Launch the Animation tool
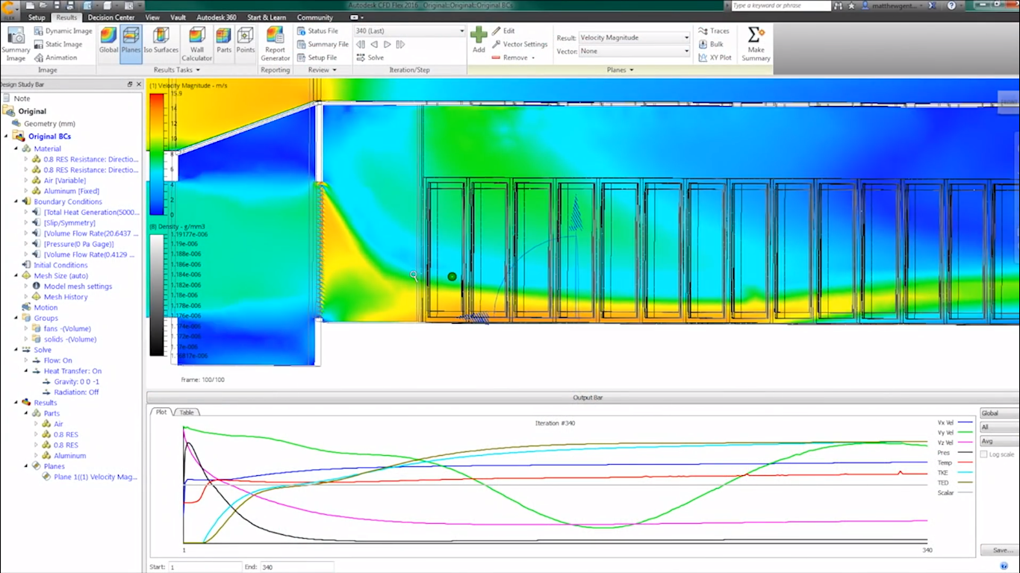Image resolution: width=1020 pixels, height=573 pixels. (55, 57)
